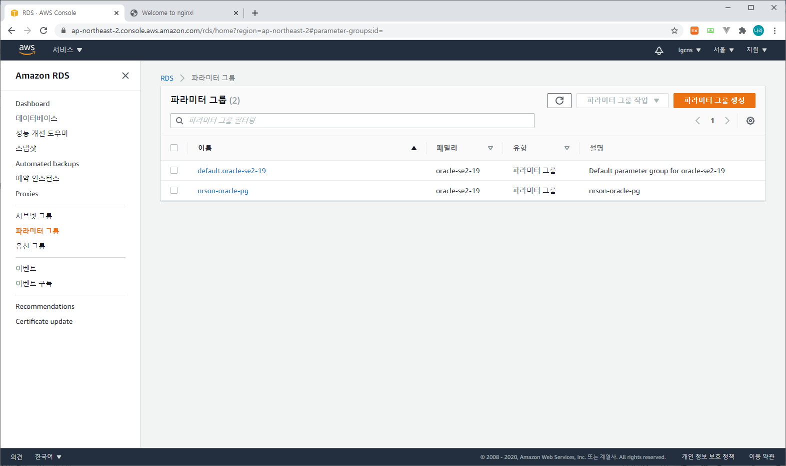Open the 서울 region dropdown
The width and height of the screenshot is (786, 466).
click(723, 50)
